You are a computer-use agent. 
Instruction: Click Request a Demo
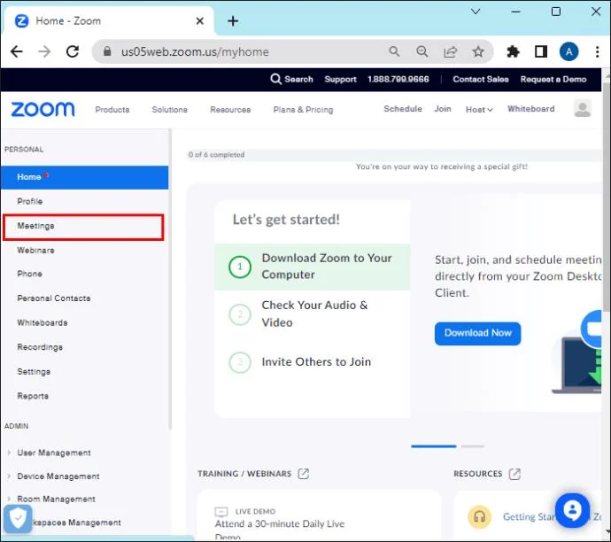(x=553, y=80)
